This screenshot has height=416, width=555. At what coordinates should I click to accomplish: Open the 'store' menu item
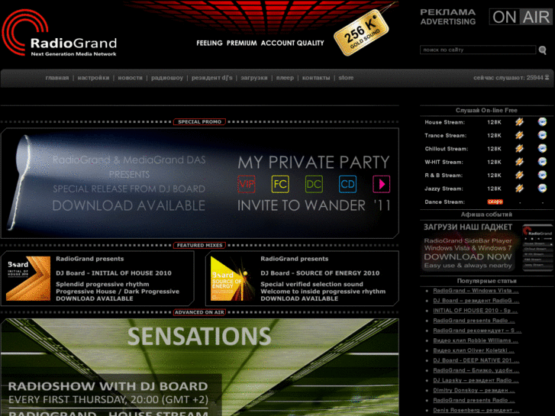click(x=346, y=78)
